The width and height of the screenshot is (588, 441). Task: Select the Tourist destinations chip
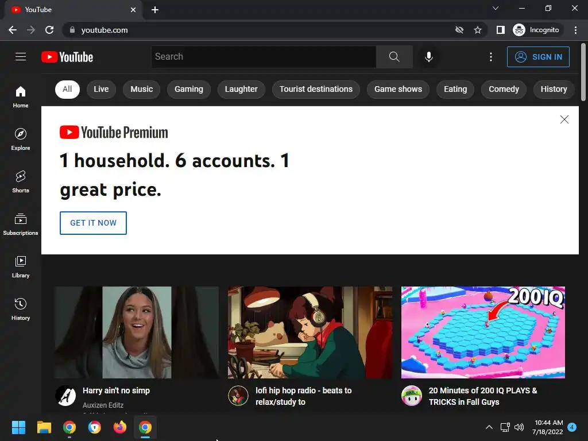point(316,89)
